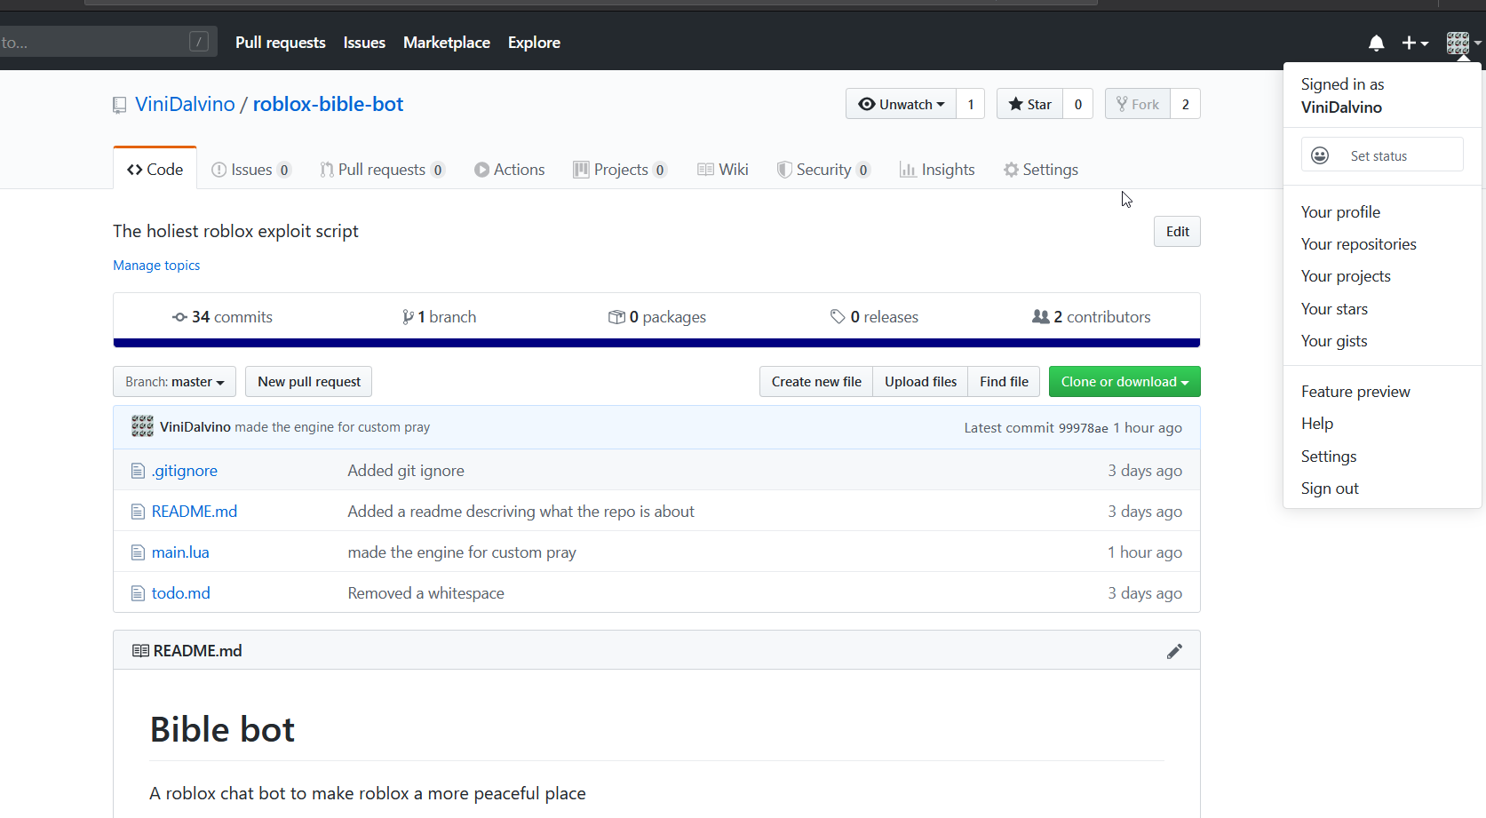
Task: Expand the Clone or download dropdown
Action: [x=1124, y=382]
